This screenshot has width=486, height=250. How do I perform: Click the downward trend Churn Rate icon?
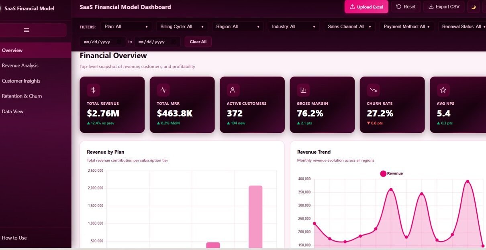[x=373, y=90]
